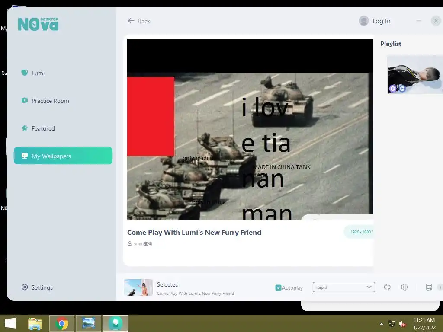Select My Wallpapers in the sidebar

63,156
